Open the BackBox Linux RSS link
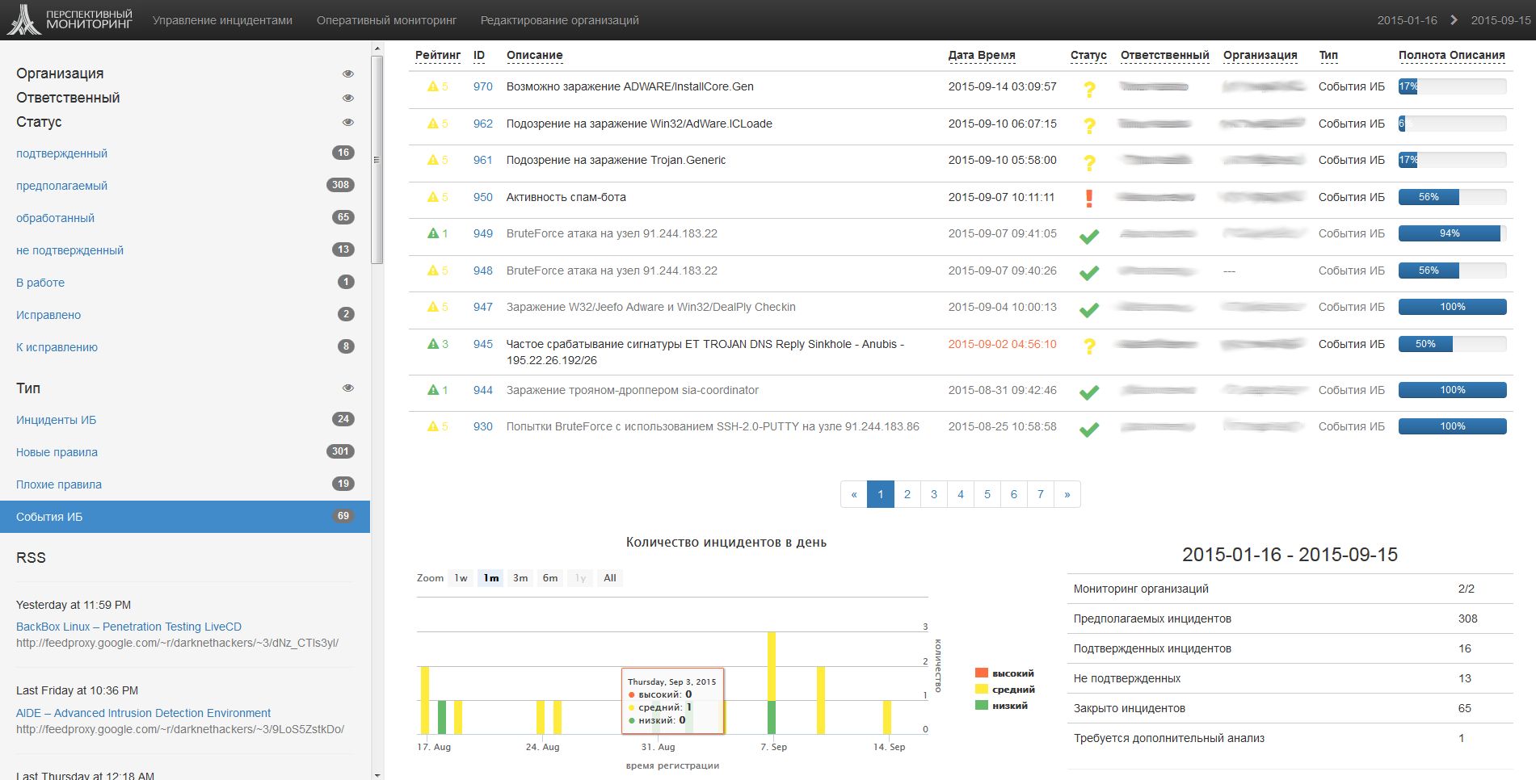This screenshot has height=780, width=1536. click(128, 627)
